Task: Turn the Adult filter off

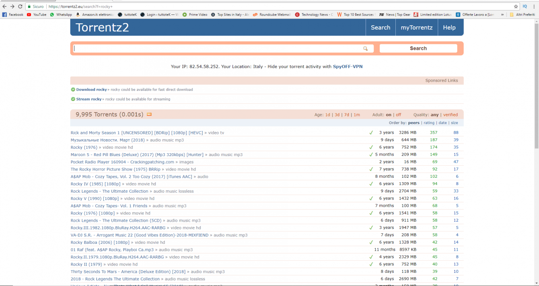Action: [398, 115]
